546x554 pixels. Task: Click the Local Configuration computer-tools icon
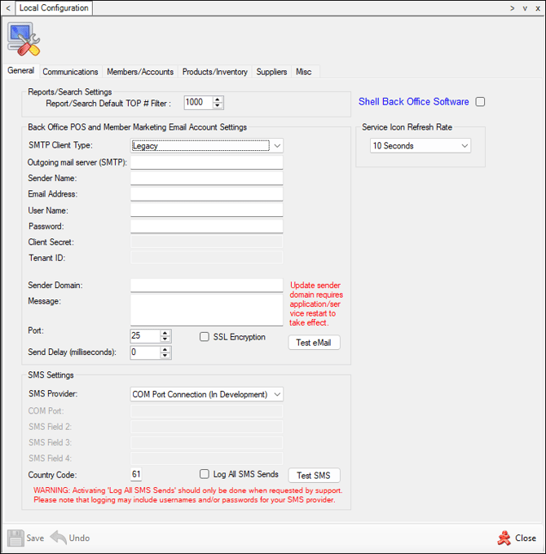coord(24,39)
